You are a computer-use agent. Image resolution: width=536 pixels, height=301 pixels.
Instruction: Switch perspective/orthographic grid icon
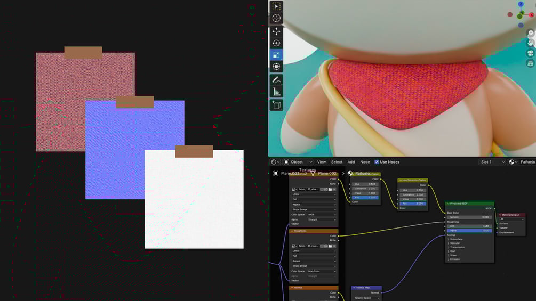(531, 63)
